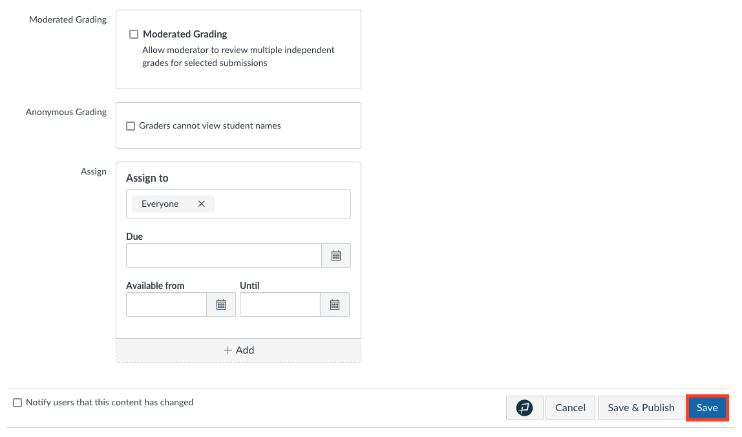Focus the Due date text field
This screenshot has height=437, width=742.
224,255
